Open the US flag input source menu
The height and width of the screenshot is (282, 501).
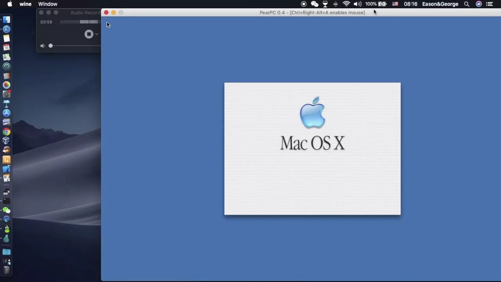395,4
